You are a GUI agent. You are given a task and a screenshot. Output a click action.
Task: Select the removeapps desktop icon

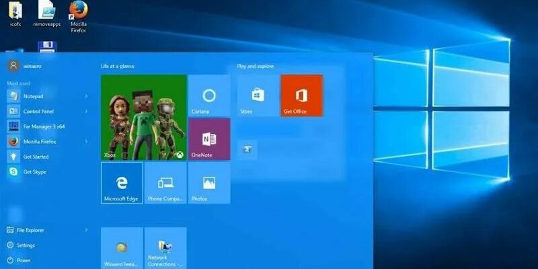pyautogui.click(x=47, y=14)
